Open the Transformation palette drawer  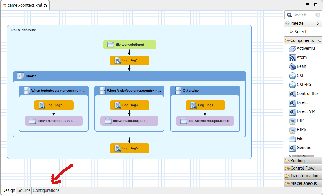tap(304, 176)
